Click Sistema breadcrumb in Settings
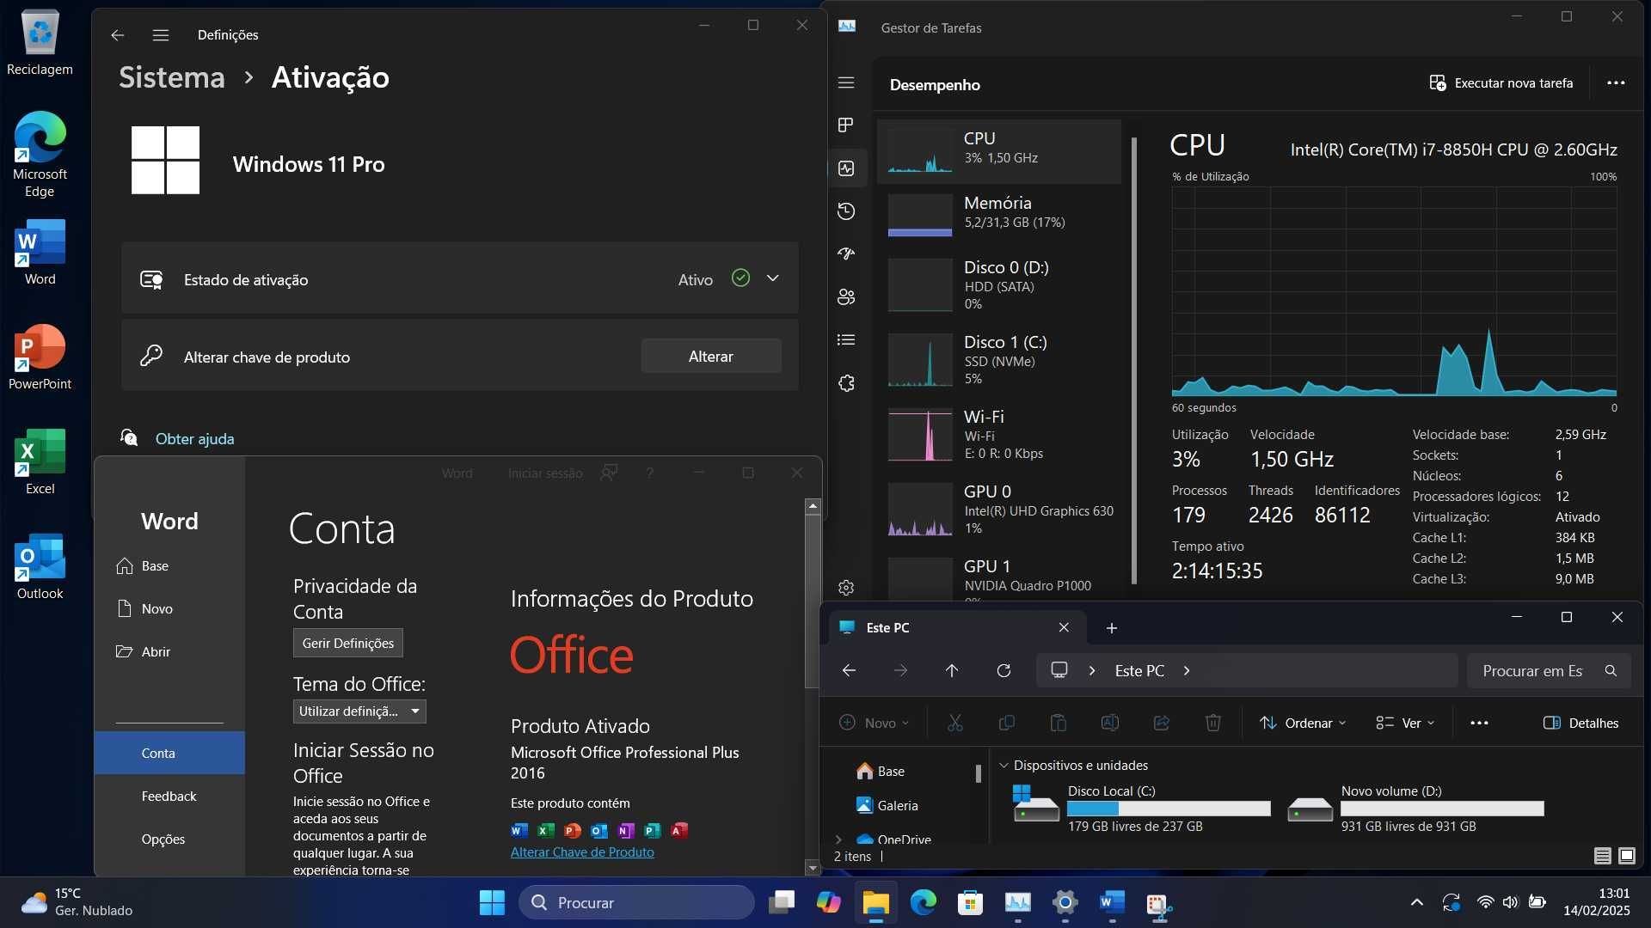 172,77
